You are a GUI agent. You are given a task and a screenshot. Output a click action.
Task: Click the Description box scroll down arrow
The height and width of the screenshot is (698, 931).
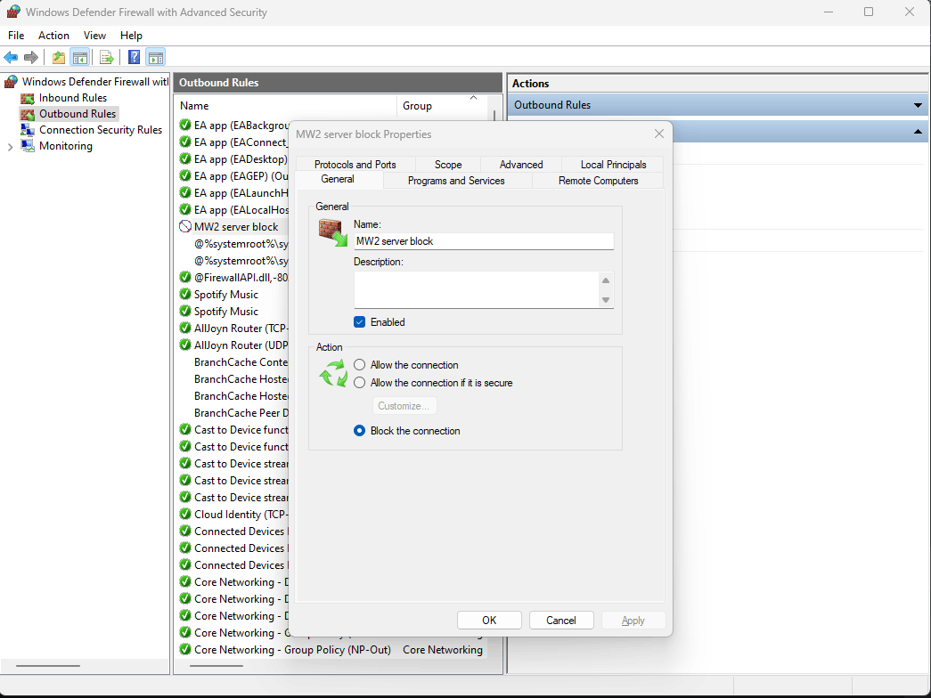606,300
